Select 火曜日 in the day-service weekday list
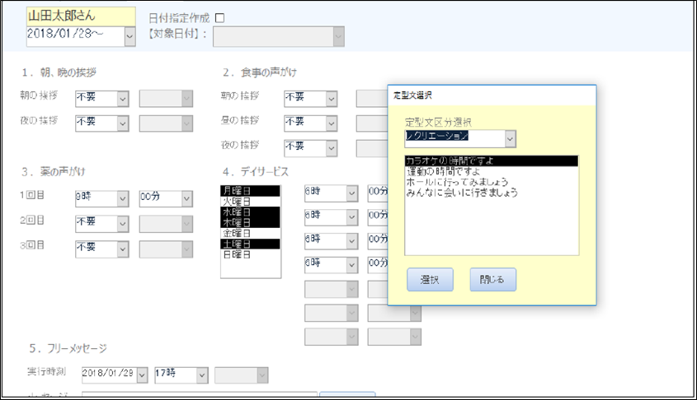Viewport: 697px width, 400px height. [x=234, y=201]
